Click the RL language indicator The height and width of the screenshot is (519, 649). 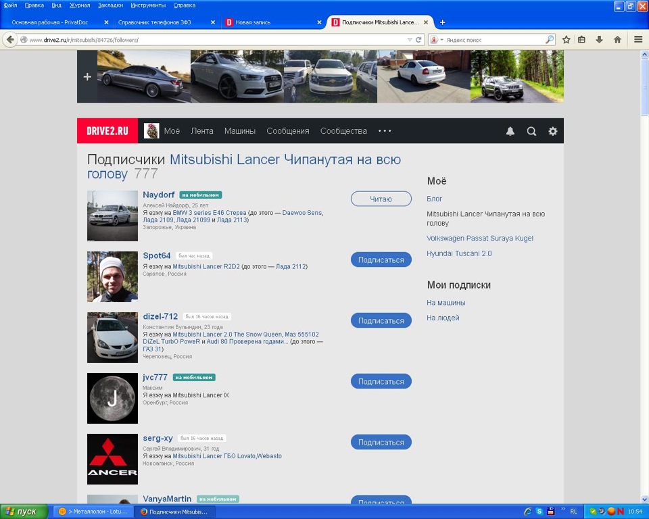click(573, 512)
